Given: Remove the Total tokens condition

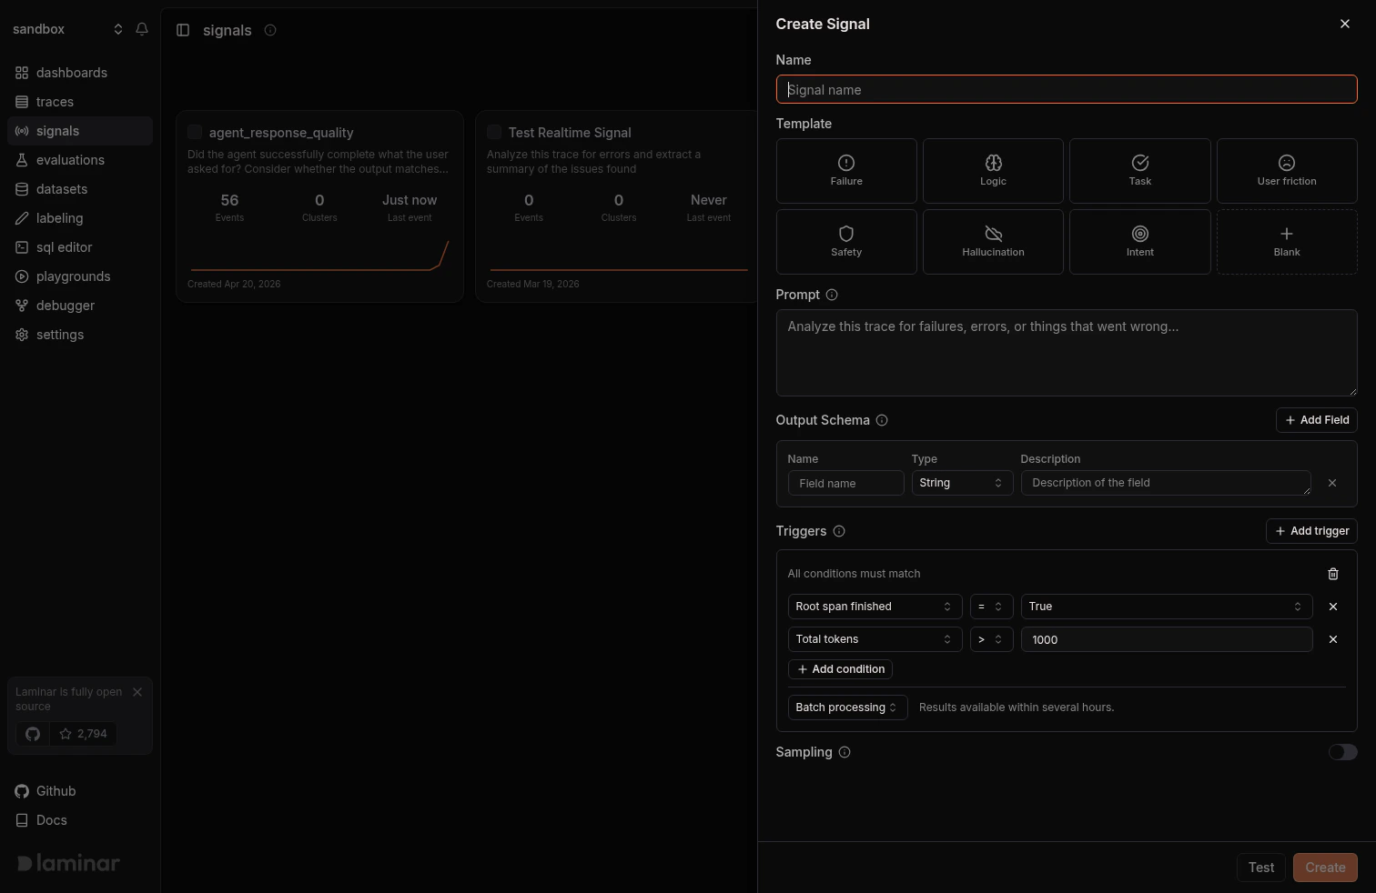Looking at the screenshot, I should (1333, 639).
